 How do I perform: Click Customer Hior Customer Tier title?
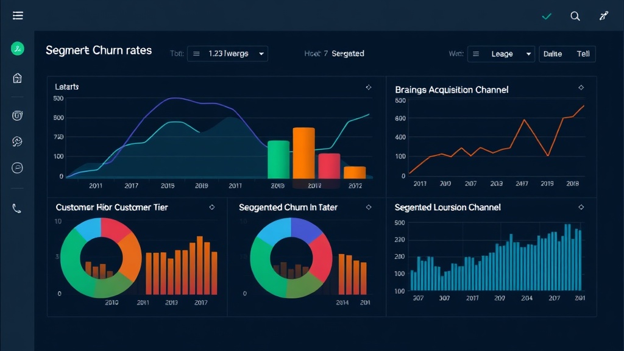point(112,207)
